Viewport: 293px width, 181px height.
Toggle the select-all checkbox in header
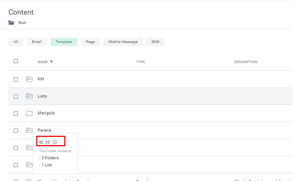point(16,61)
